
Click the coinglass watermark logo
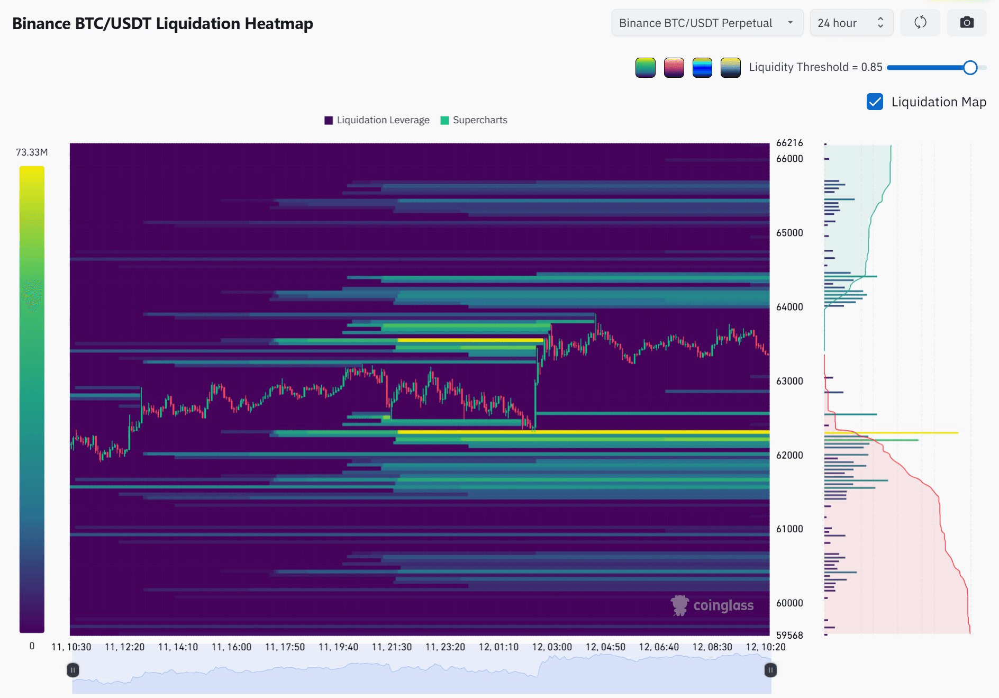pos(712,605)
